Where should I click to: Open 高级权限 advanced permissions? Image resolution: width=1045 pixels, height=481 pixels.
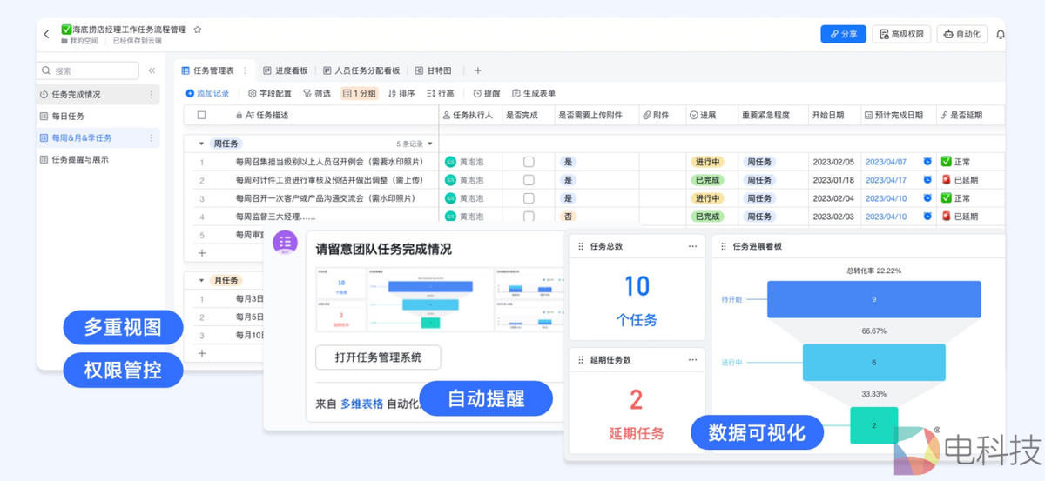coord(901,34)
